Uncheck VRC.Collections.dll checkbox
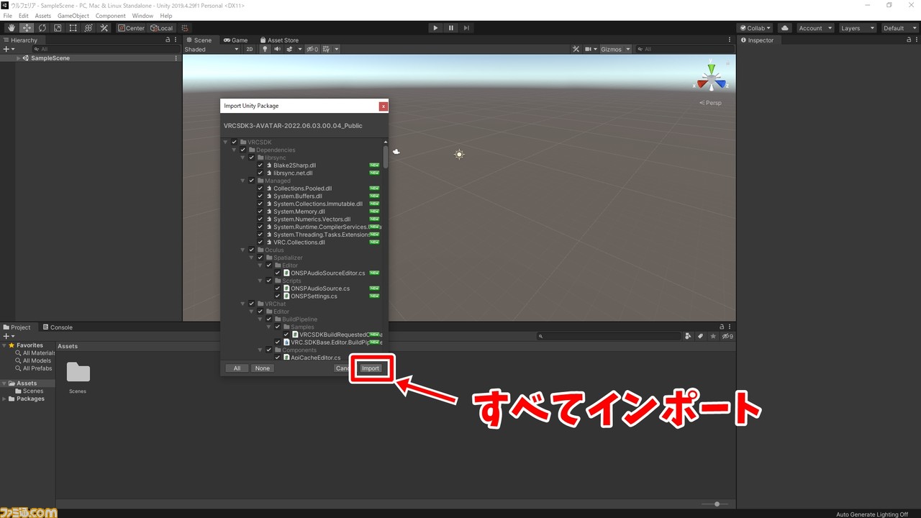This screenshot has height=518, width=921. 260,242
